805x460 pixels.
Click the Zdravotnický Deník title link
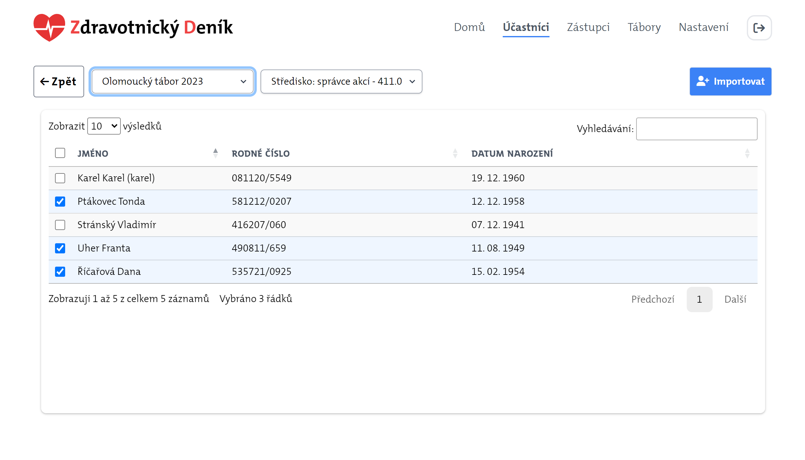(x=151, y=27)
